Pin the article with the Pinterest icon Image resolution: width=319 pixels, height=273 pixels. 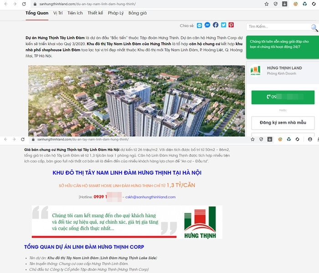tap(231, 25)
